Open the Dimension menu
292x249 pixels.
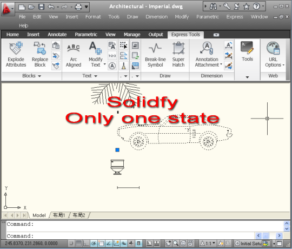[157, 17]
